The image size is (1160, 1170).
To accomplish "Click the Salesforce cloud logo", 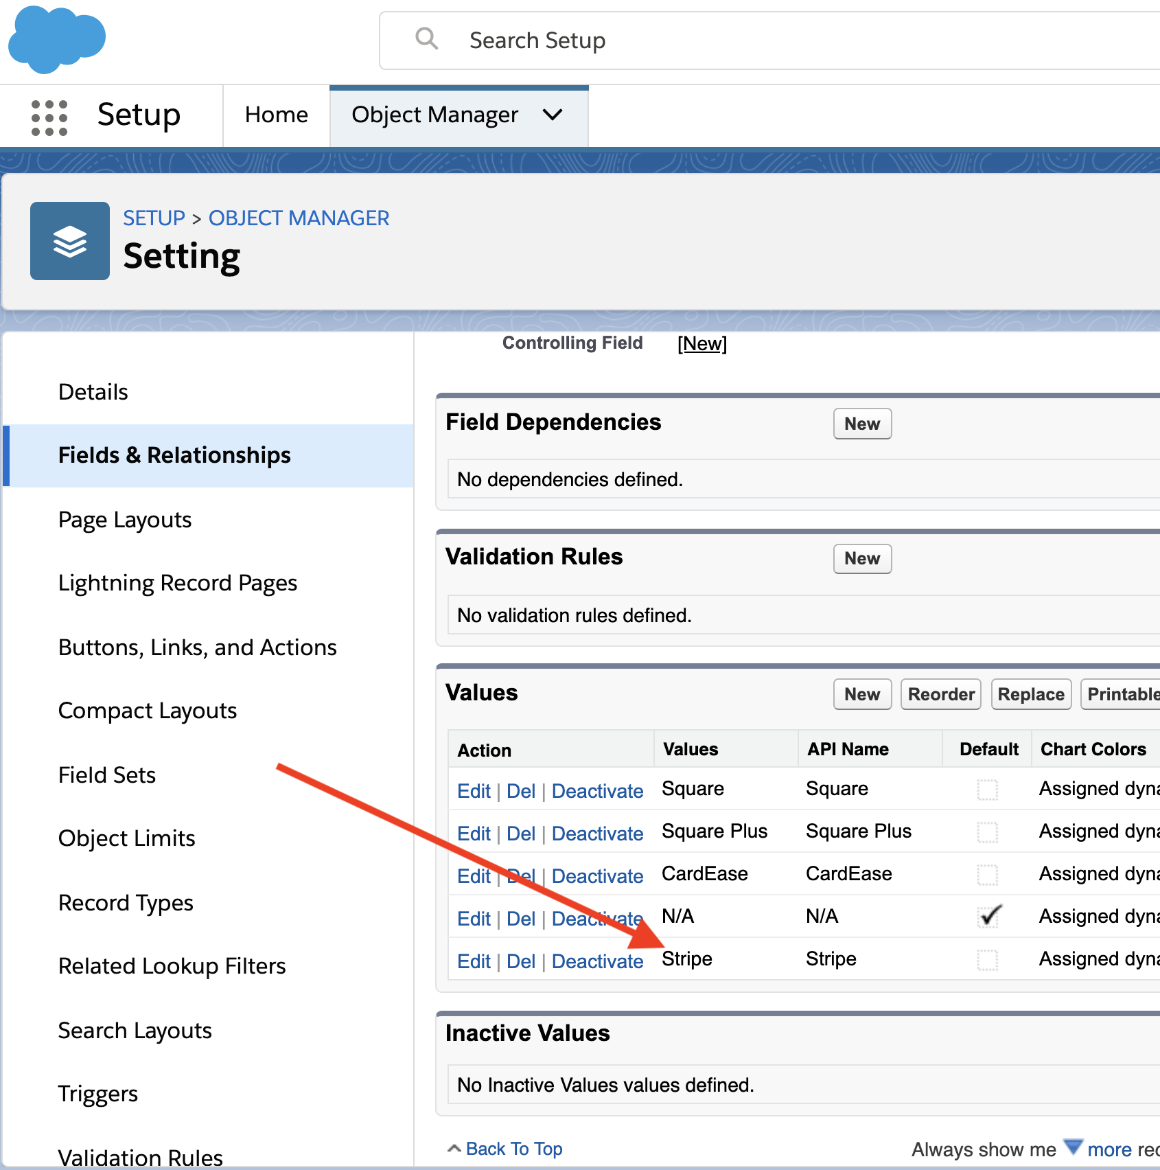I will 57,39.
